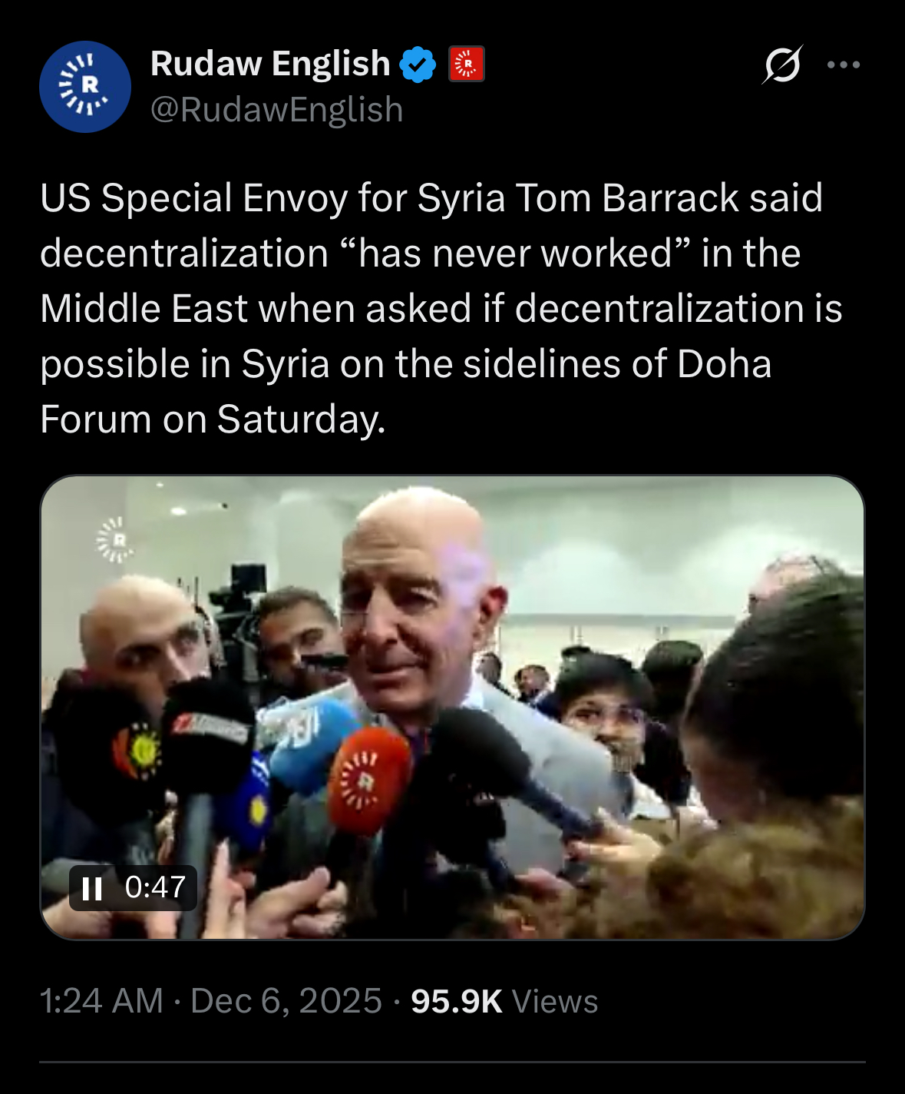Tap the blue microphone in the video
905x1094 pixels.
(307, 745)
